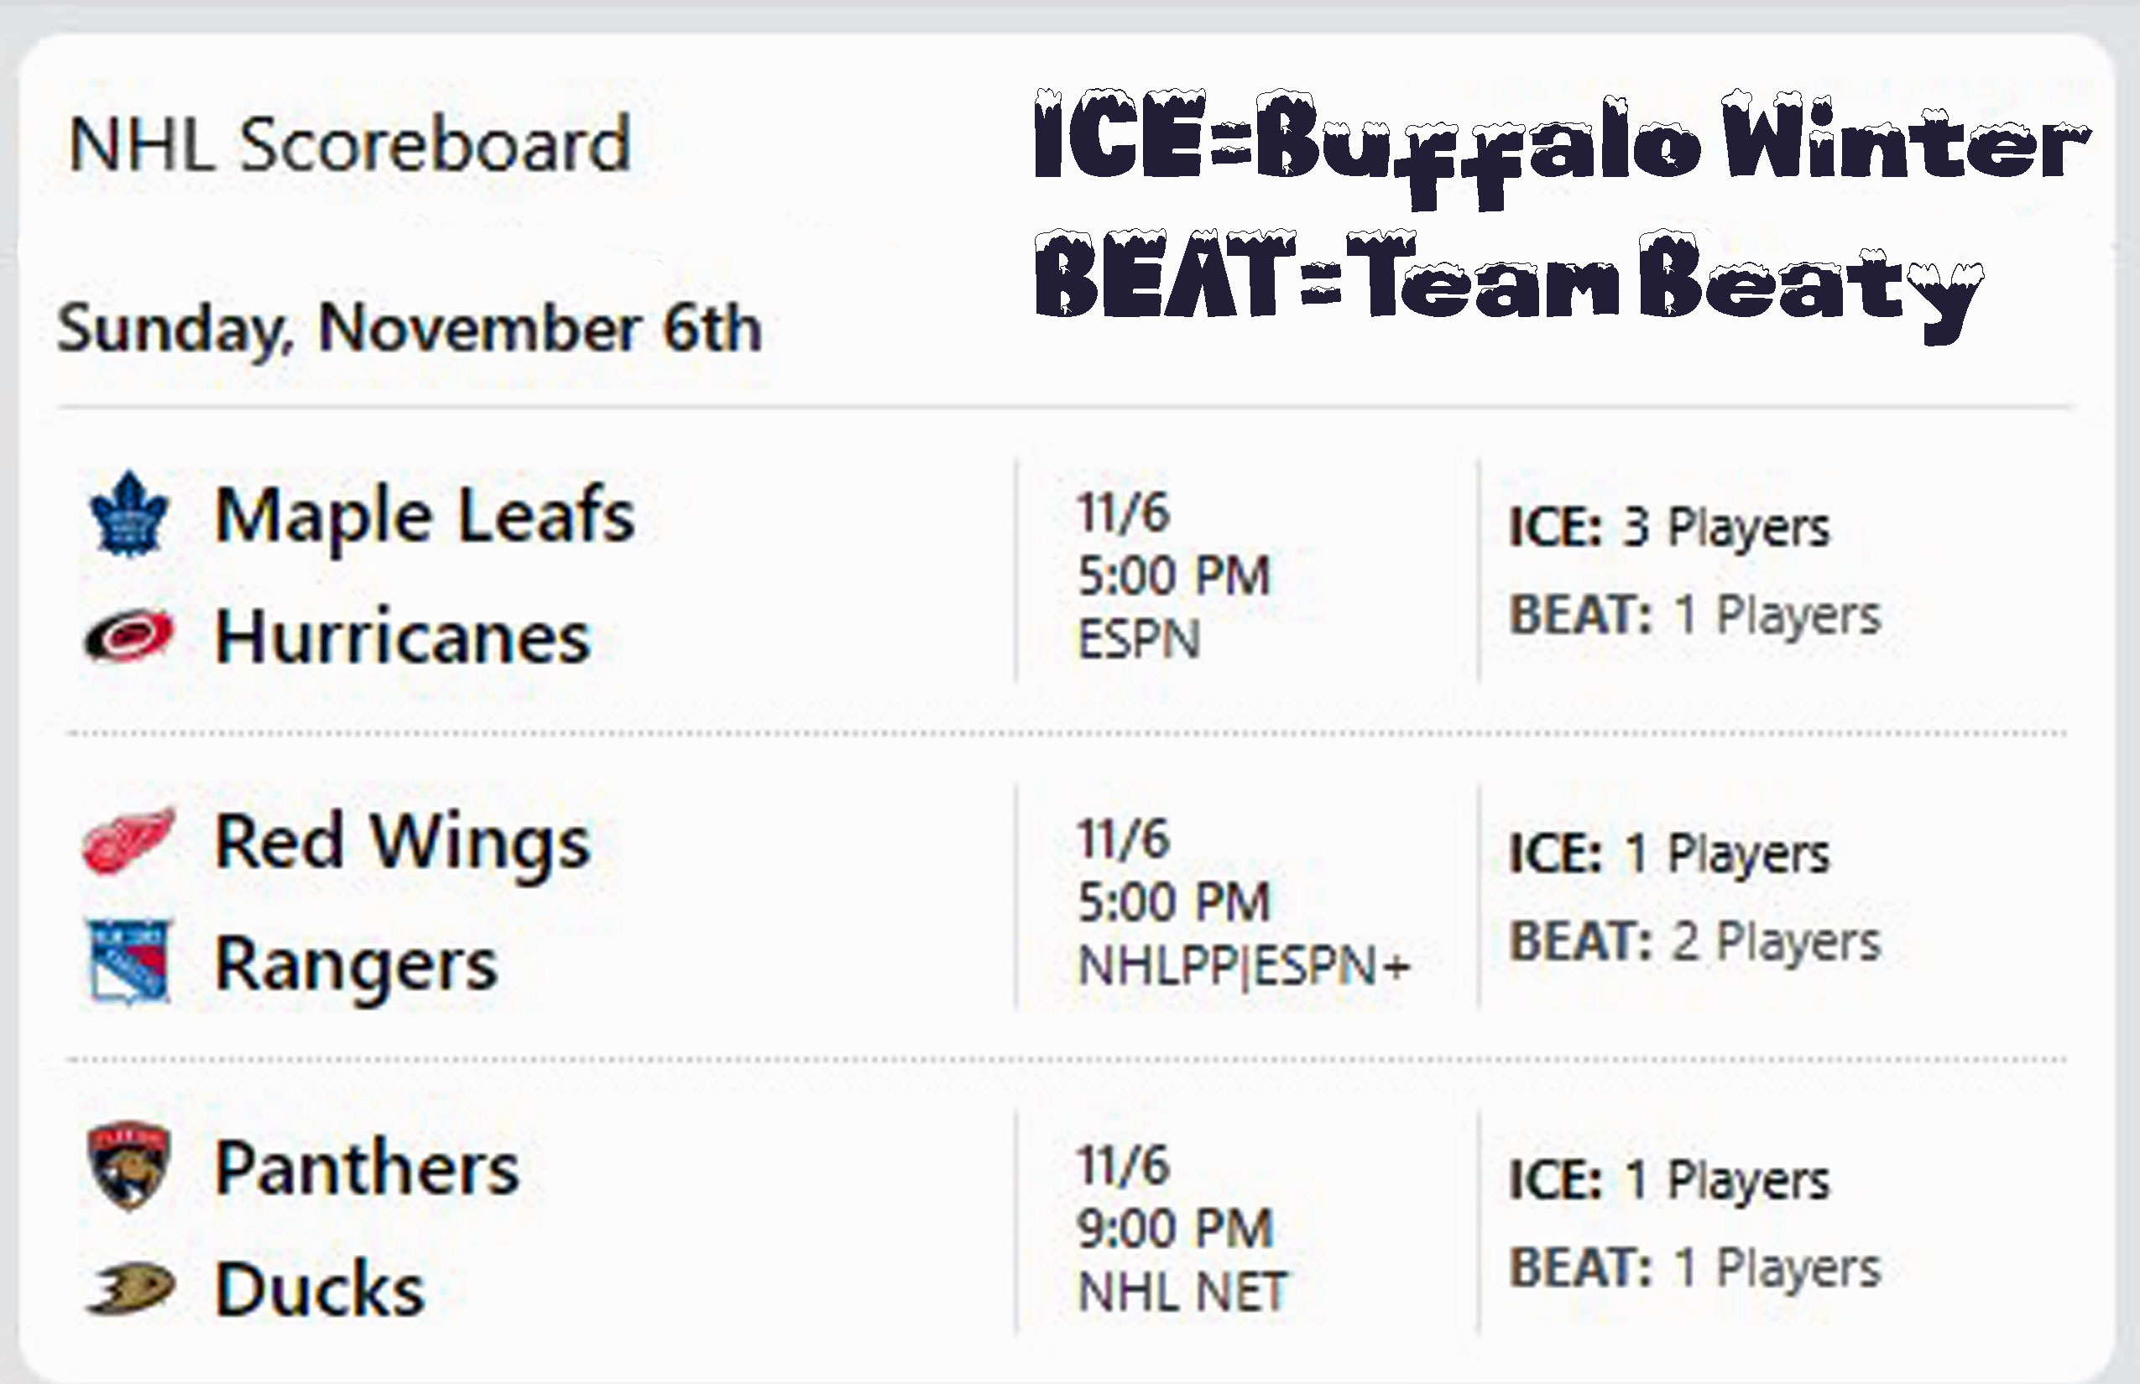The width and height of the screenshot is (2140, 1384).
Task: Click the Rangers team logo
Action: coord(129,961)
